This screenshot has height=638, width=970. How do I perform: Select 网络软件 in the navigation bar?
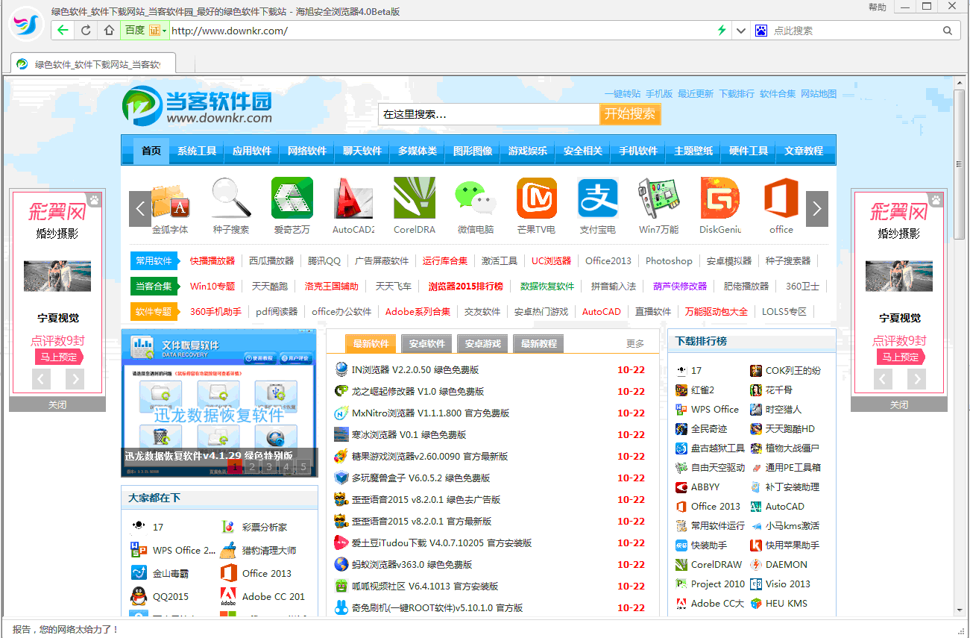coord(307,151)
